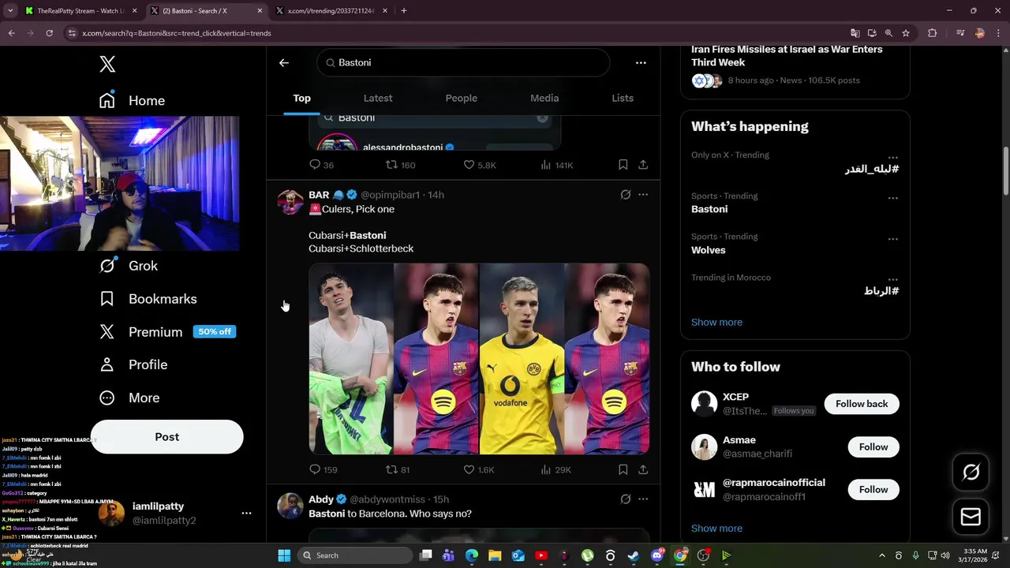View analytics of BAR post 29K
The width and height of the screenshot is (1010, 568).
555,469
